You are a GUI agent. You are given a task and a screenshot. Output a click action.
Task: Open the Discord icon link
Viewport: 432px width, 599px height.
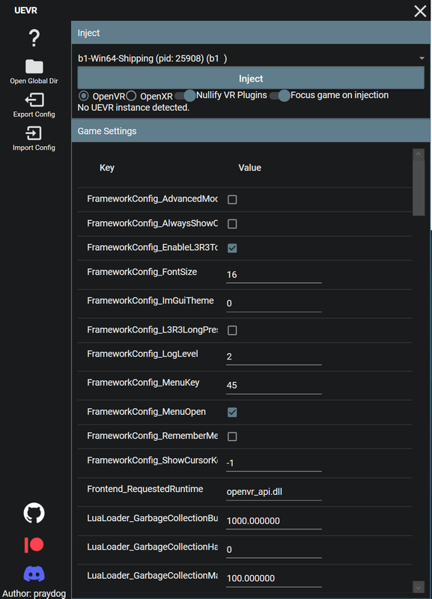34,574
